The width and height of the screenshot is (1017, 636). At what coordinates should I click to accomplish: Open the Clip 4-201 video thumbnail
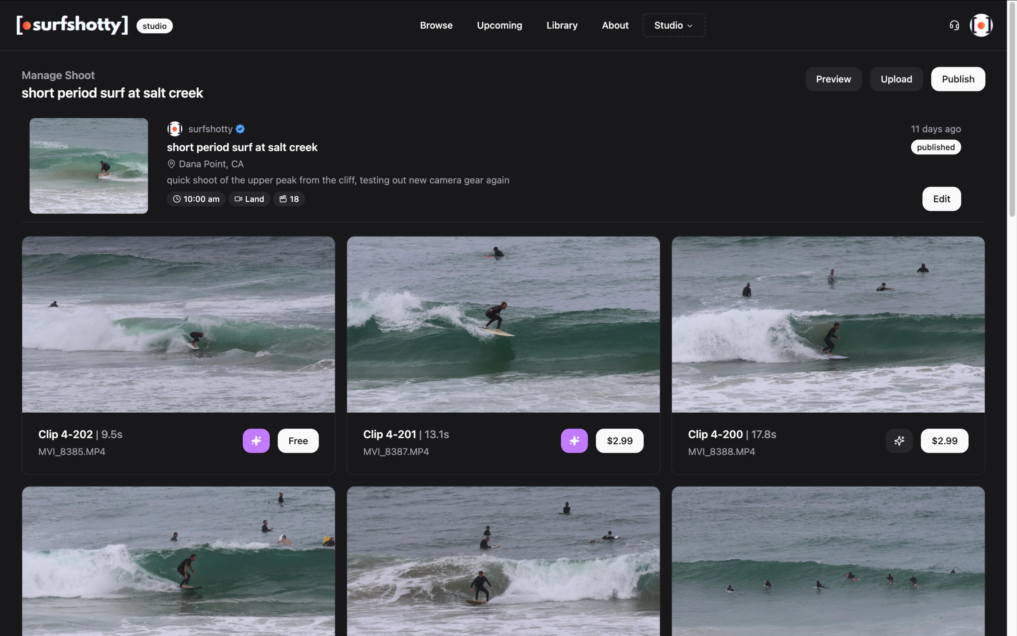[503, 324]
